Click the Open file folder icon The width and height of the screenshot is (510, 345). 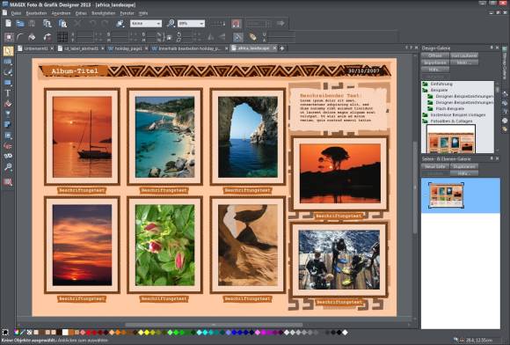(x=20, y=24)
